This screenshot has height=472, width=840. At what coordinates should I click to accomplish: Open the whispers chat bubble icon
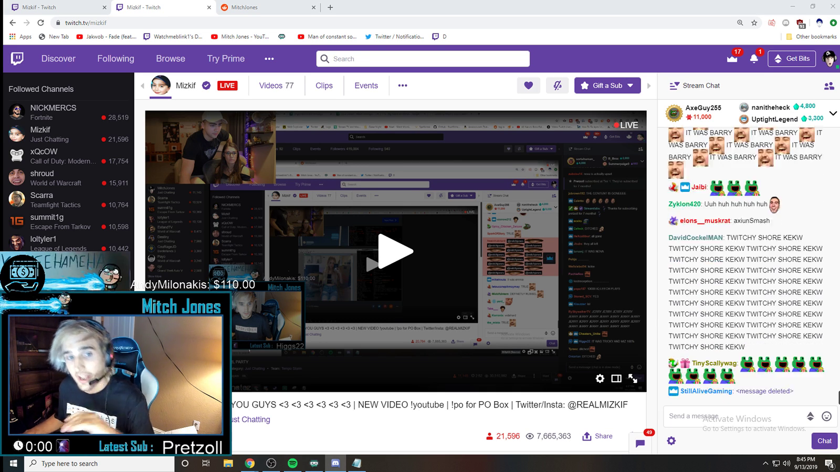click(x=640, y=443)
